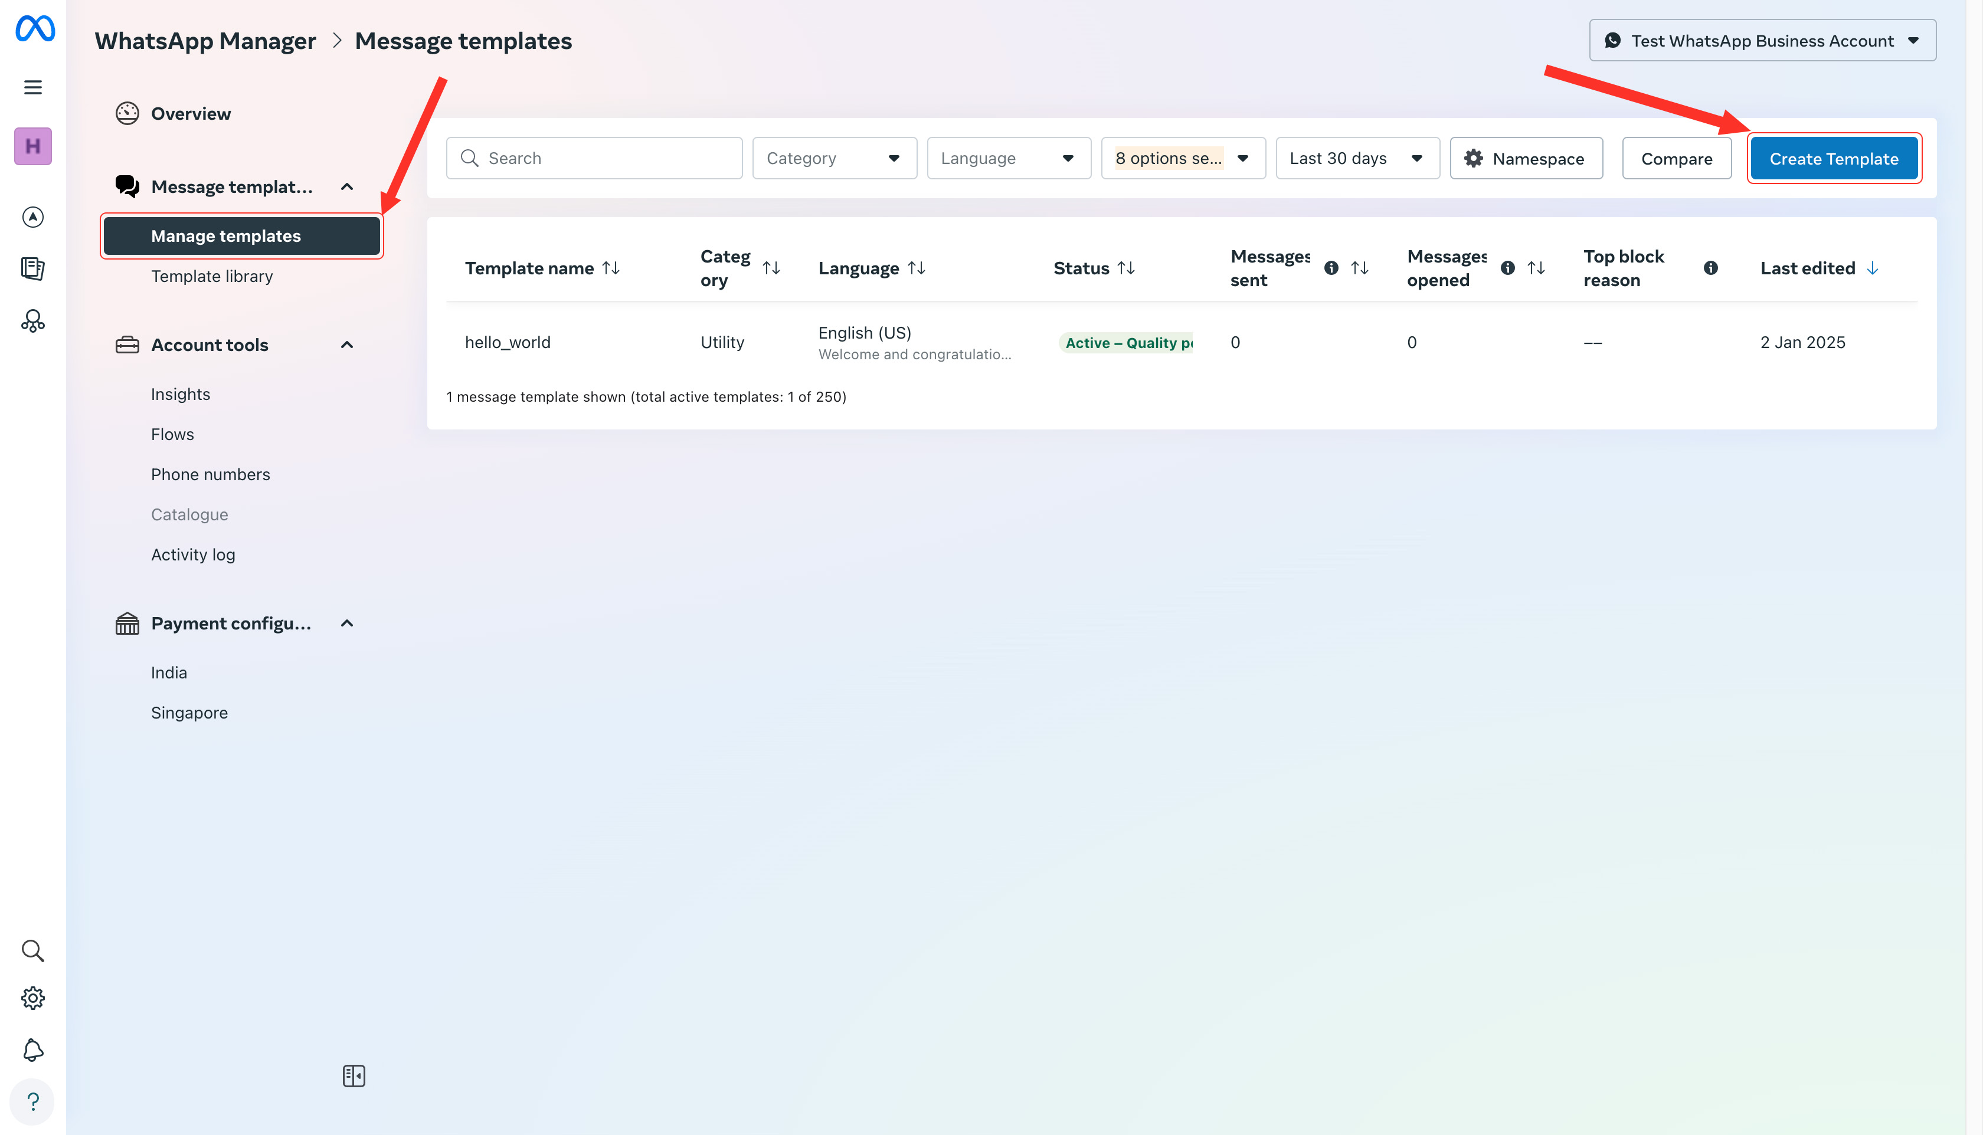Click the Account tools briefcase icon
Viewport: 1983px width, 1135px height.
click(127, 345)
